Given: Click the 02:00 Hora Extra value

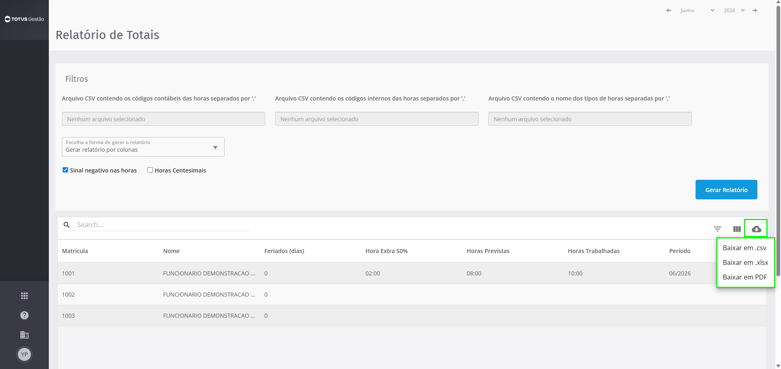Looking at the screenshot, I should click(373, 273).
